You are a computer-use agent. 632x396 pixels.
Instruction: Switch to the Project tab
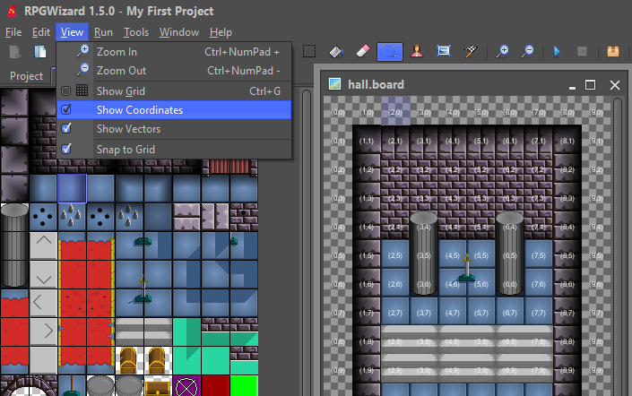(26, 76)
